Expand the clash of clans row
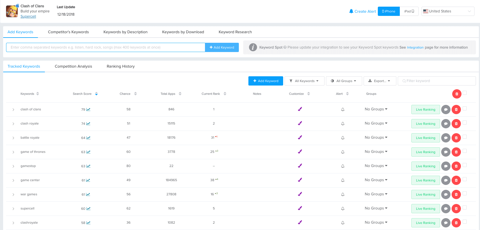The height and width of the screenshot is (230, 480). point(13,110)
